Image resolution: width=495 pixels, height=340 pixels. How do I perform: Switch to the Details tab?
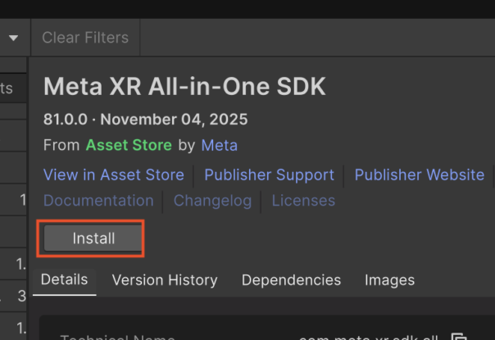pyautogui.click(x=64, y=279)
